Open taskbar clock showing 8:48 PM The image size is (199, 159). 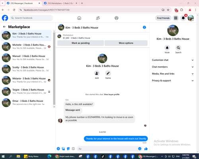pyautogui.click(x=185, y=156)
